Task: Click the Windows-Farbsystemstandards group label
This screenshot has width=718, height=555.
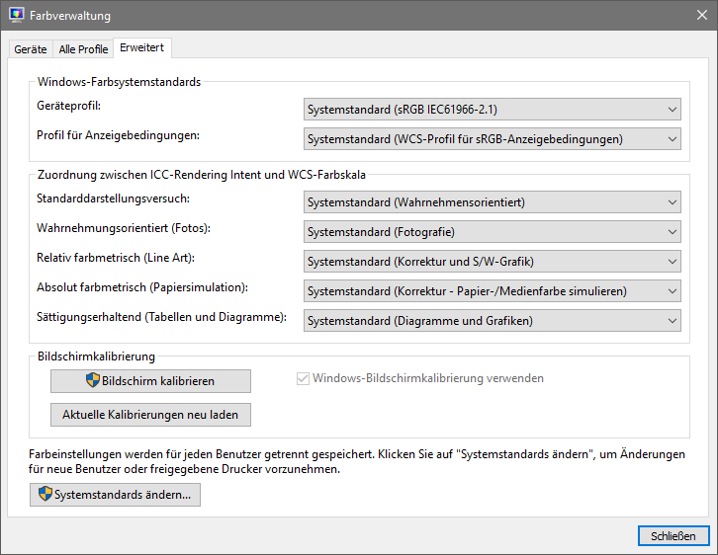Action: point(119,82)
